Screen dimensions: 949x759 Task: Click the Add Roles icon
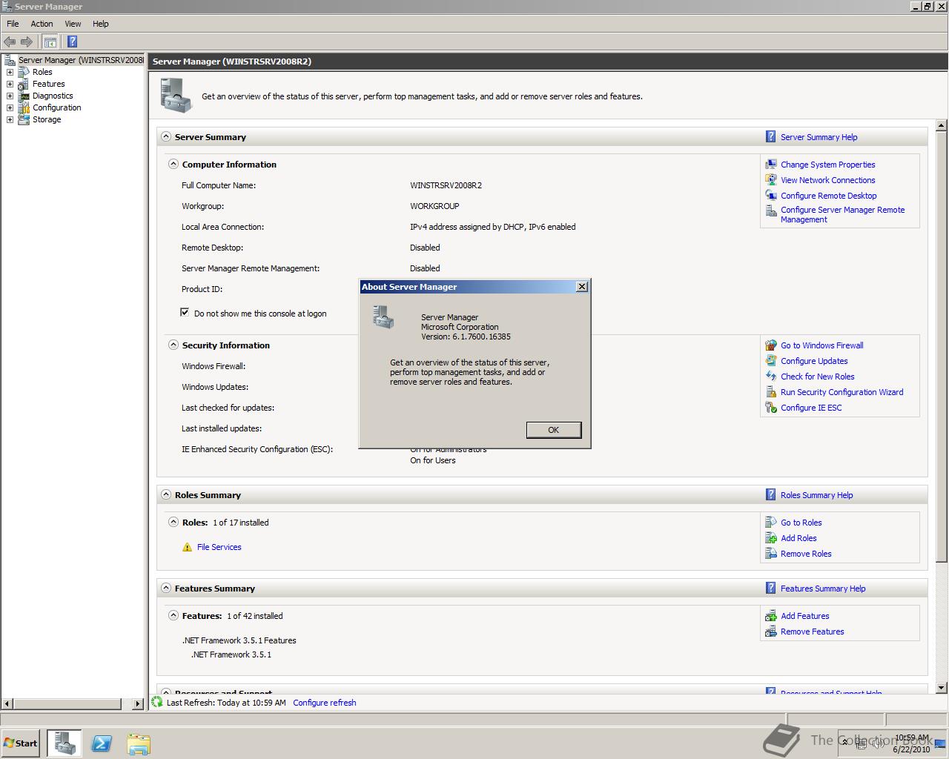point(771,538)
